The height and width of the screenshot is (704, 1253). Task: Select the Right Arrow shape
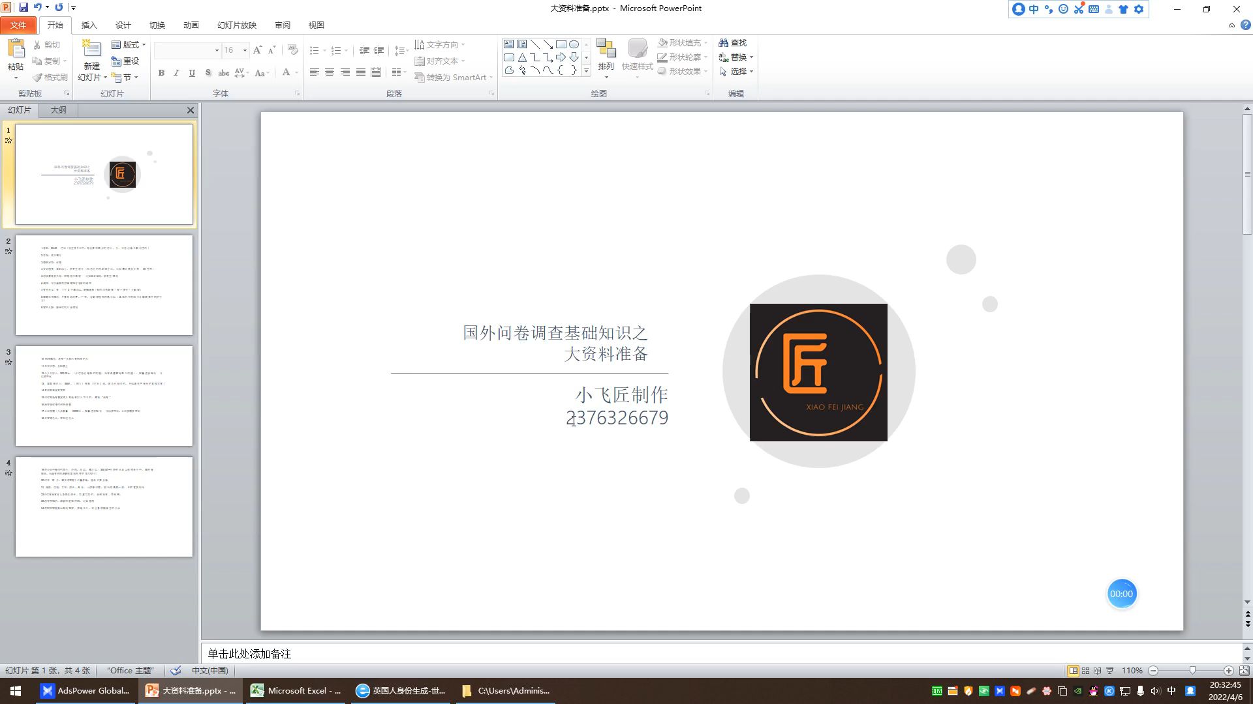[561, 57]
